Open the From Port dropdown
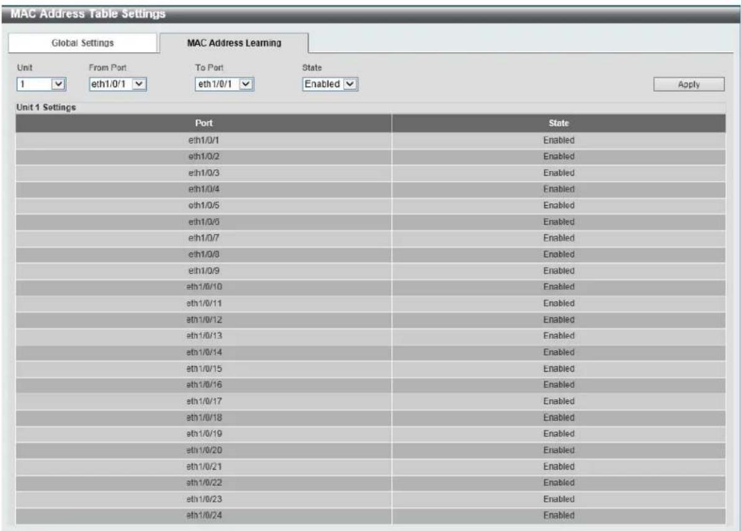The image size is (741, 531). 117,84
